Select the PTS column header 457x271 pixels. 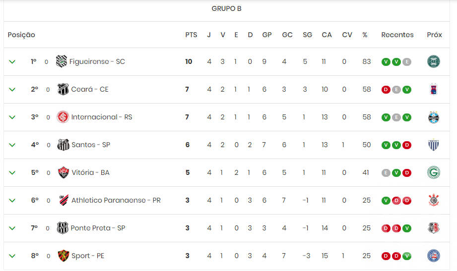click(191, 35)
